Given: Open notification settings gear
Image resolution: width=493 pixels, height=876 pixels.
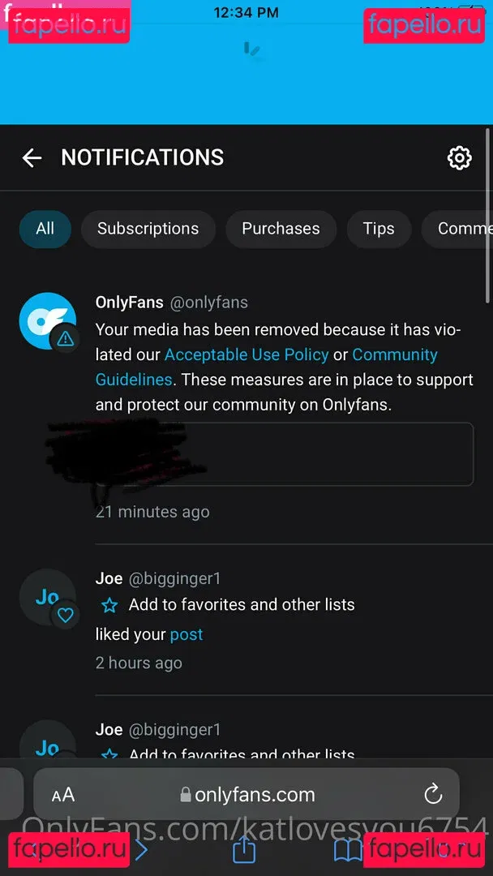Looking at the screenshot, I should (460, 158).
